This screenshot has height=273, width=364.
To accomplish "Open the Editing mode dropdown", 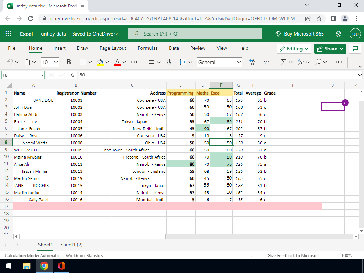I will 294,49.
